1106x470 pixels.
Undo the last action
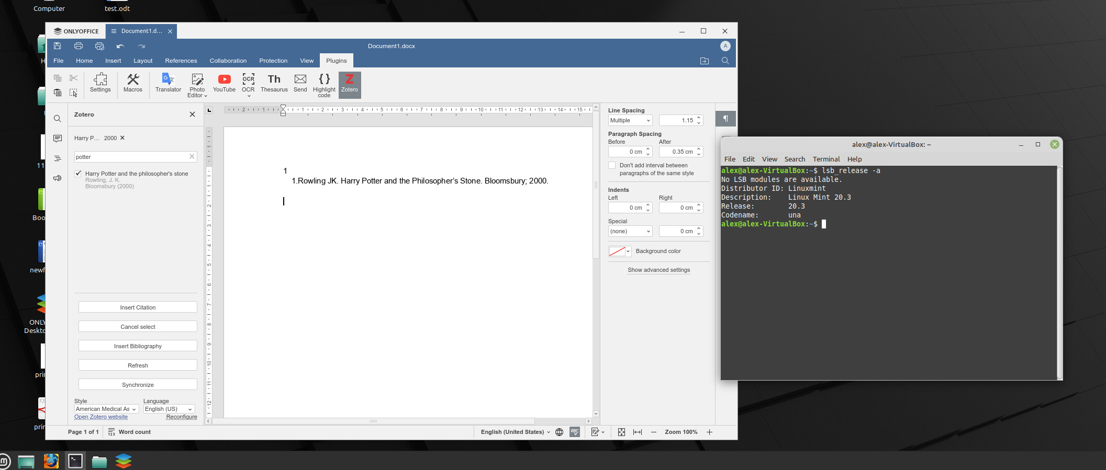pyautogui.click(x=120, y=46)
